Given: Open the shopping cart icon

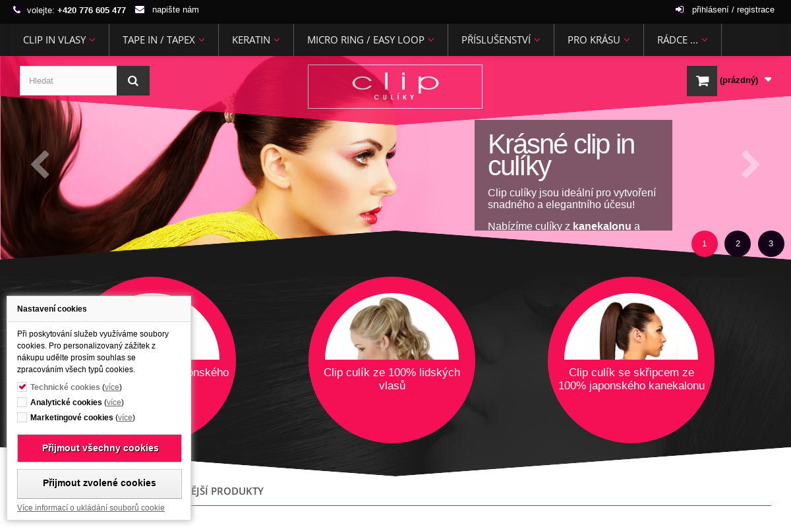Looking at the screenshot, I should pyautogui.click(x=702, y=80).
